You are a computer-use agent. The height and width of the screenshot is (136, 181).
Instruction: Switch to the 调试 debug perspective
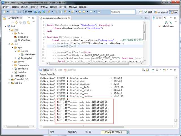(148, 12)
